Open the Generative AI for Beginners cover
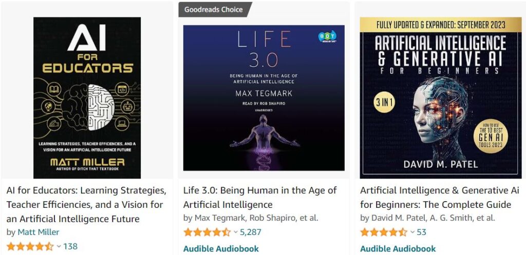The image size is (526, 255). (440, 97)
